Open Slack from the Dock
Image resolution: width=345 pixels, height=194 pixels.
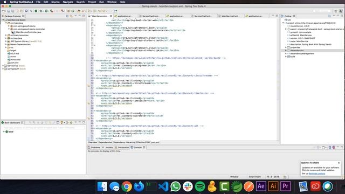click(188, 186)
